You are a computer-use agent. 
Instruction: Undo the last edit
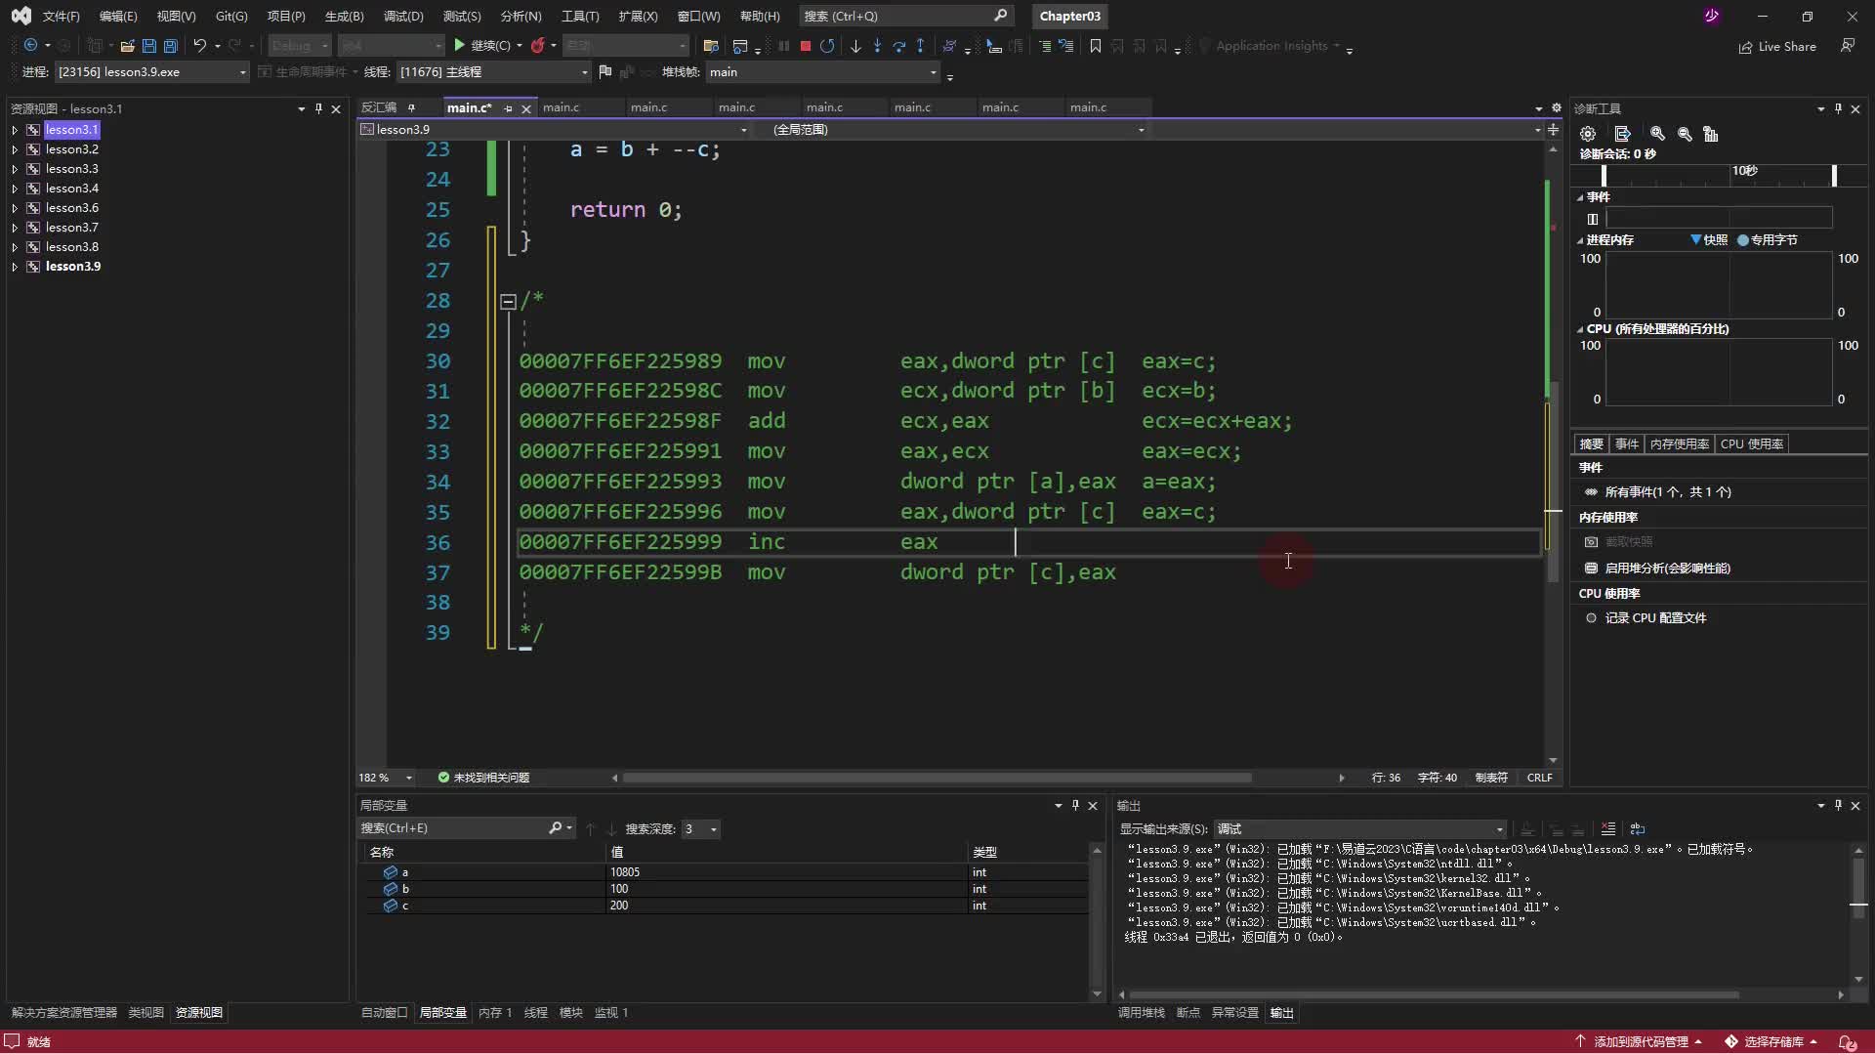[199, 46]
